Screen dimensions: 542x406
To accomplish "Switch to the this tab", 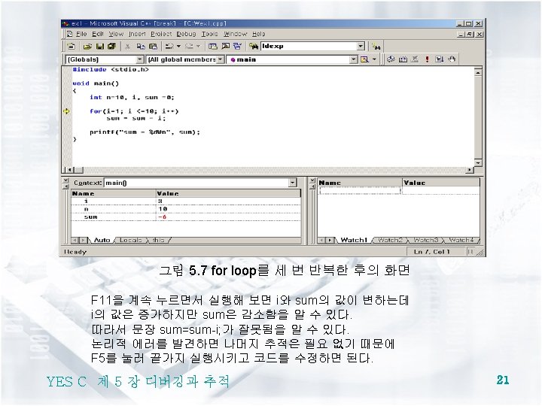I will 158,240.
